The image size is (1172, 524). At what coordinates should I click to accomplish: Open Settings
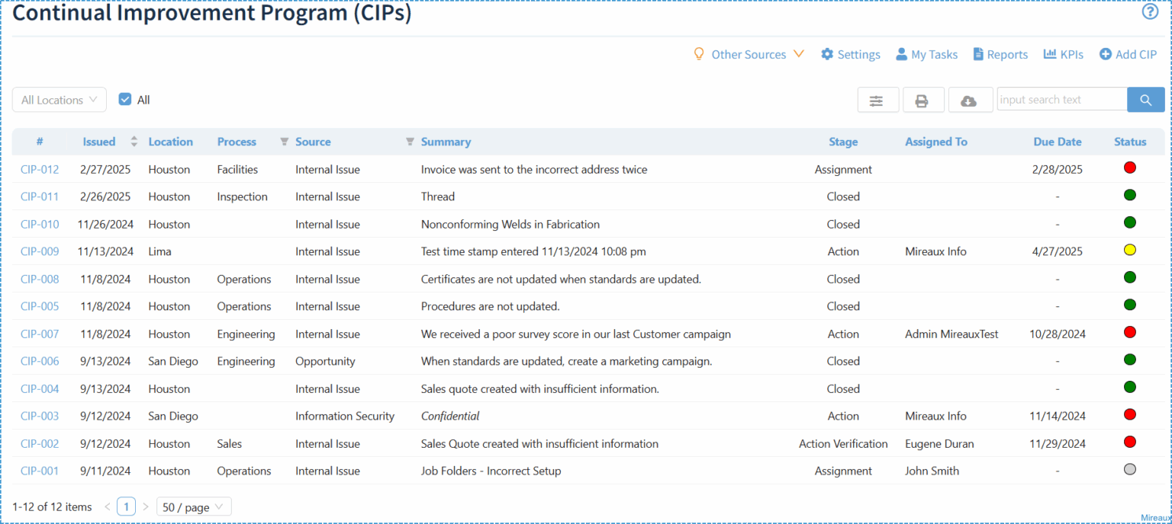(851, 54)
